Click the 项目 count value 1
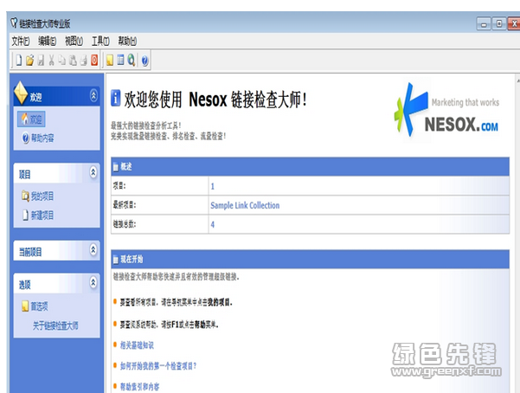The width and height of the screenshot is (520, 393). click(x=213, y=186)
